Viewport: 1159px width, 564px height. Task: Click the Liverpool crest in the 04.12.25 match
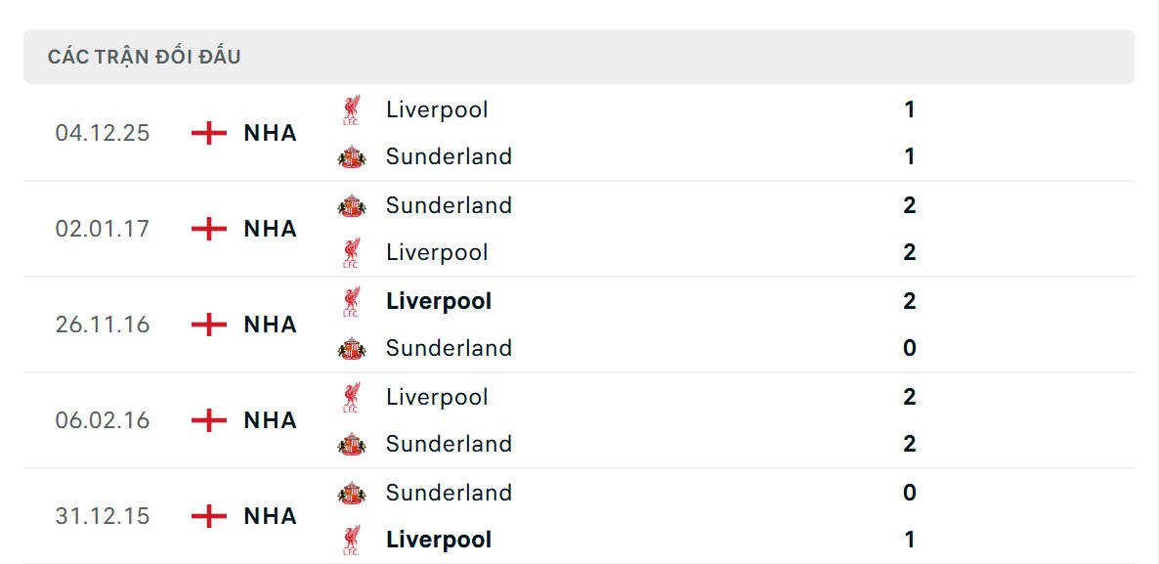[x=350, y=108]
